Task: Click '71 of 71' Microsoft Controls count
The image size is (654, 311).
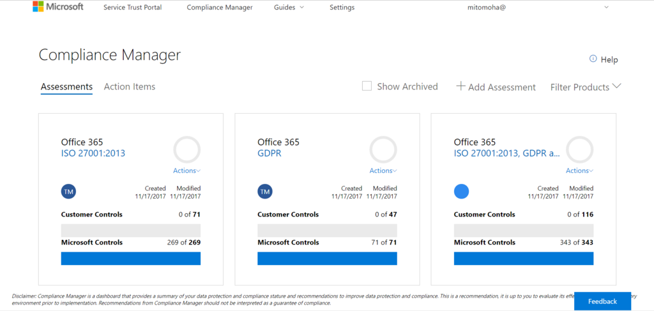Action: 383,242
